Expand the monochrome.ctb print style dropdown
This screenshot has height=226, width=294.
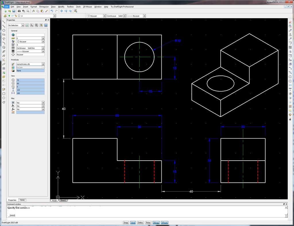tap(43, 64)
